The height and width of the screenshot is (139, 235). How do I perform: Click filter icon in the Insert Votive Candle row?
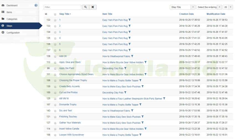pos(145,129)
